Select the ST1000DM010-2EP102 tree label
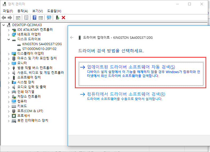210x152 pixels. (x=39, y=49)
